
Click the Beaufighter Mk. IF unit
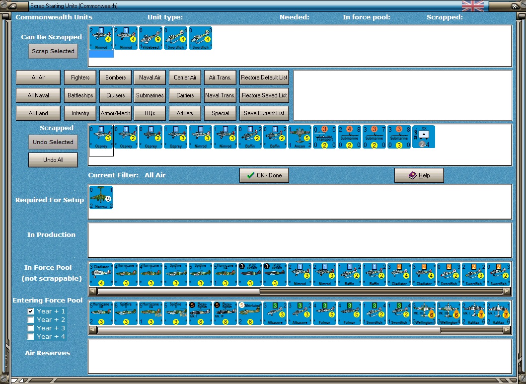click(225, 313)
